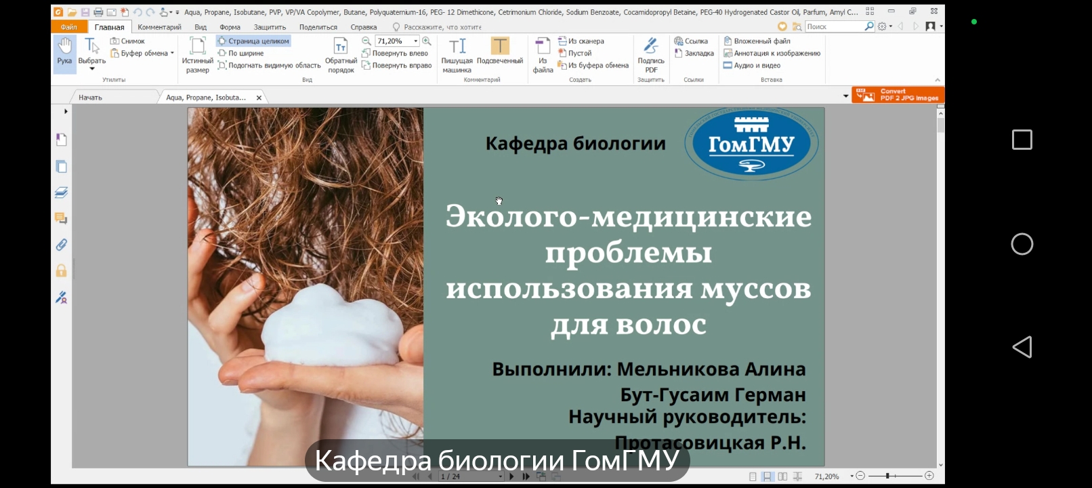This screenshot has width=1092, height=488.
Task: Insert Аудио и видео
Action: coord(752,66)
